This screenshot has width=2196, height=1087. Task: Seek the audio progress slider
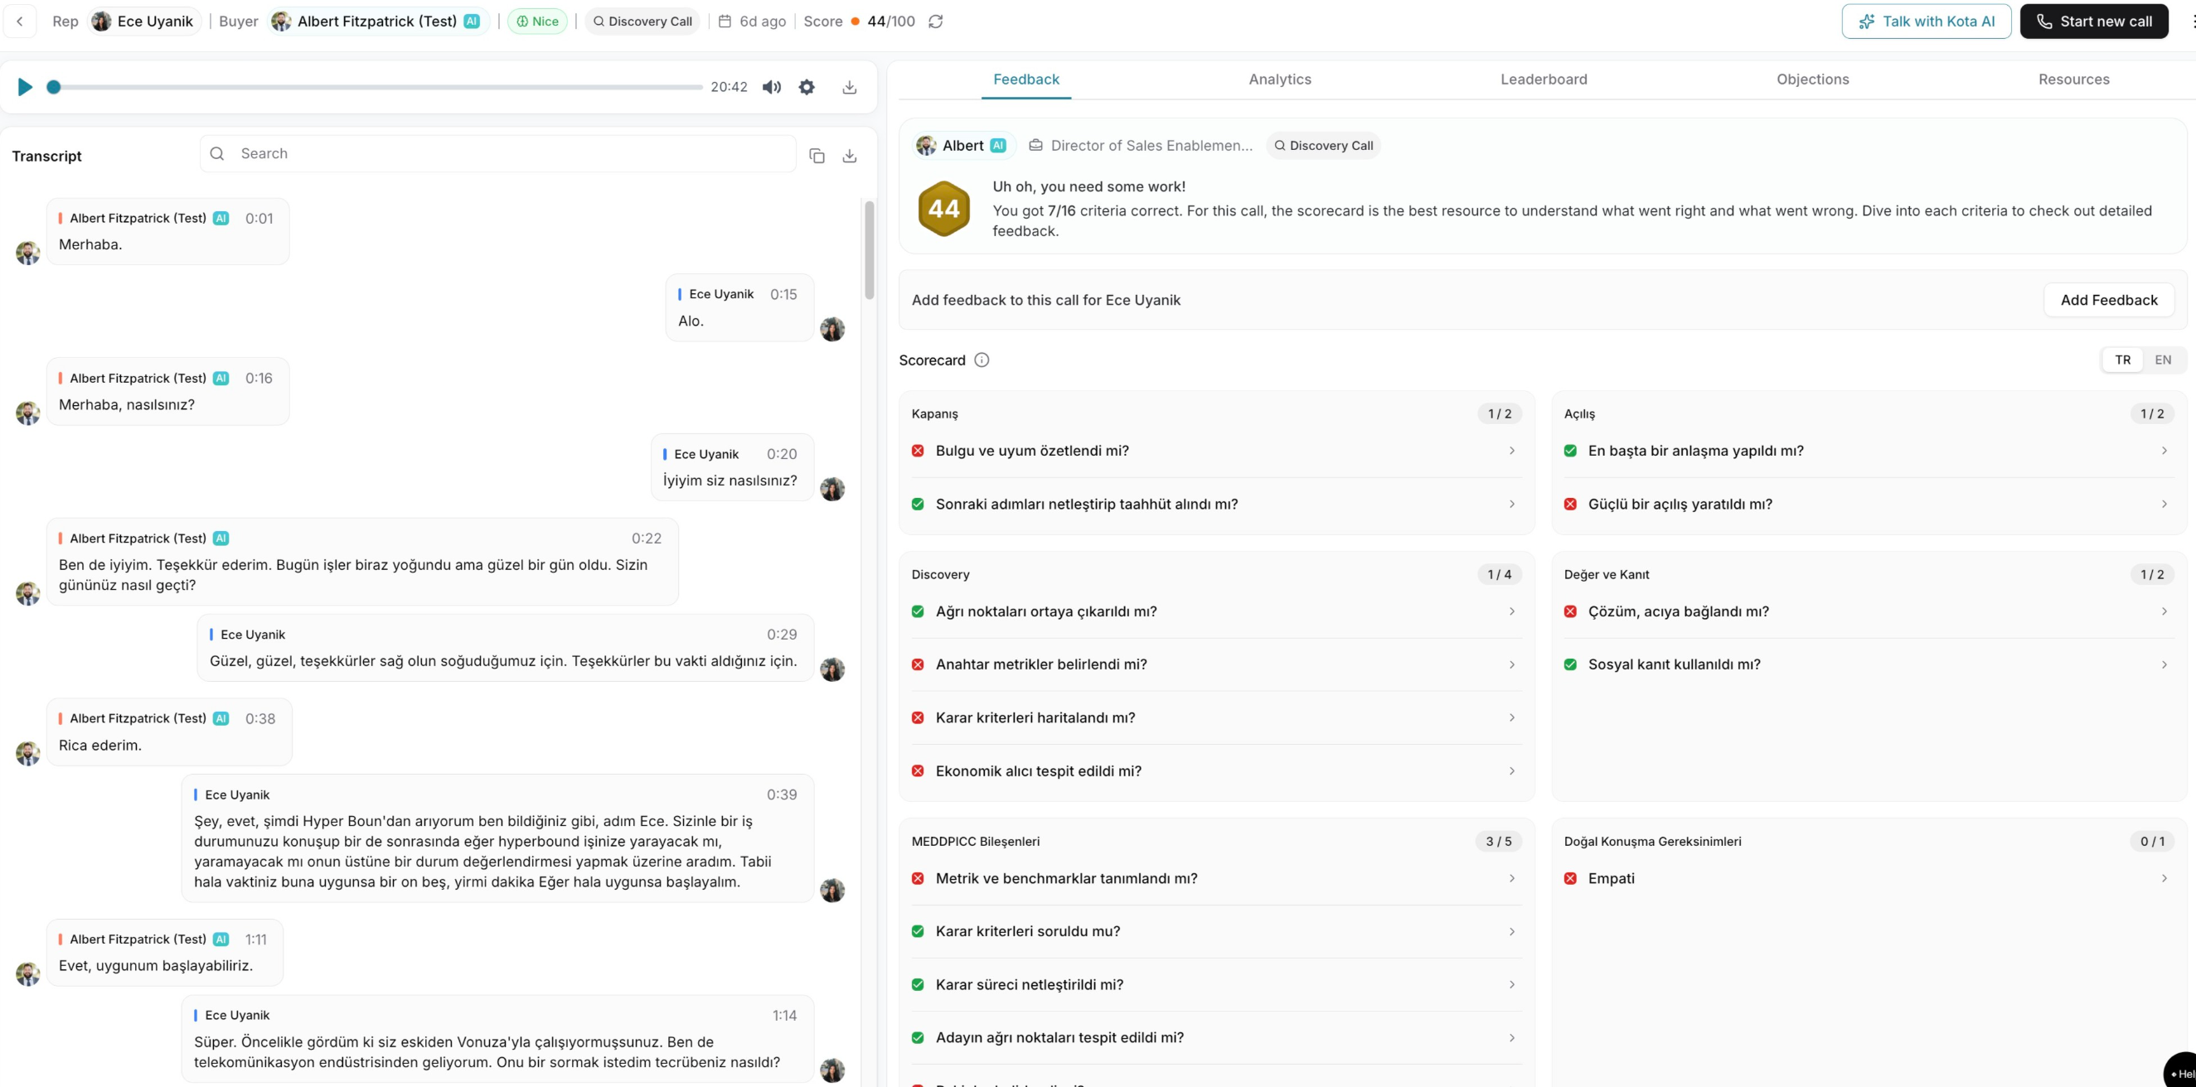[375, 87]
